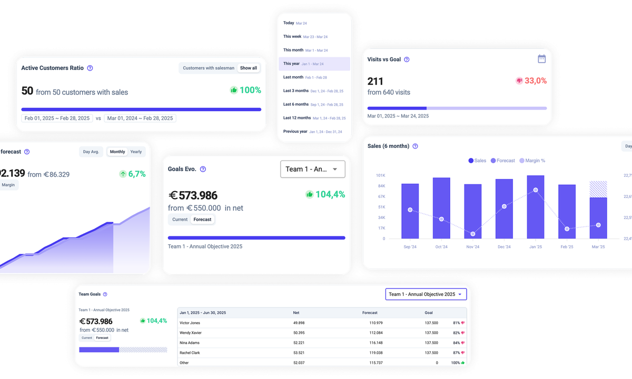Image resolution: width=632 pixels, height=379 pixels.
Task: Click the Customers with salesman button
Action: (208, 68)
